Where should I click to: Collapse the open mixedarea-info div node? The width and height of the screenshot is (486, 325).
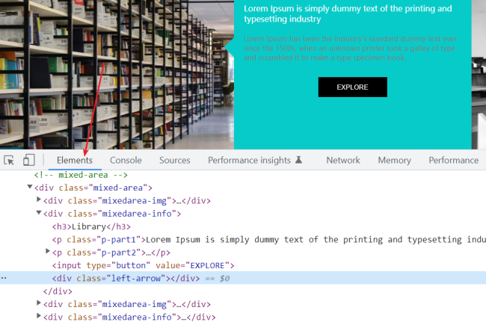coord(39,213)
